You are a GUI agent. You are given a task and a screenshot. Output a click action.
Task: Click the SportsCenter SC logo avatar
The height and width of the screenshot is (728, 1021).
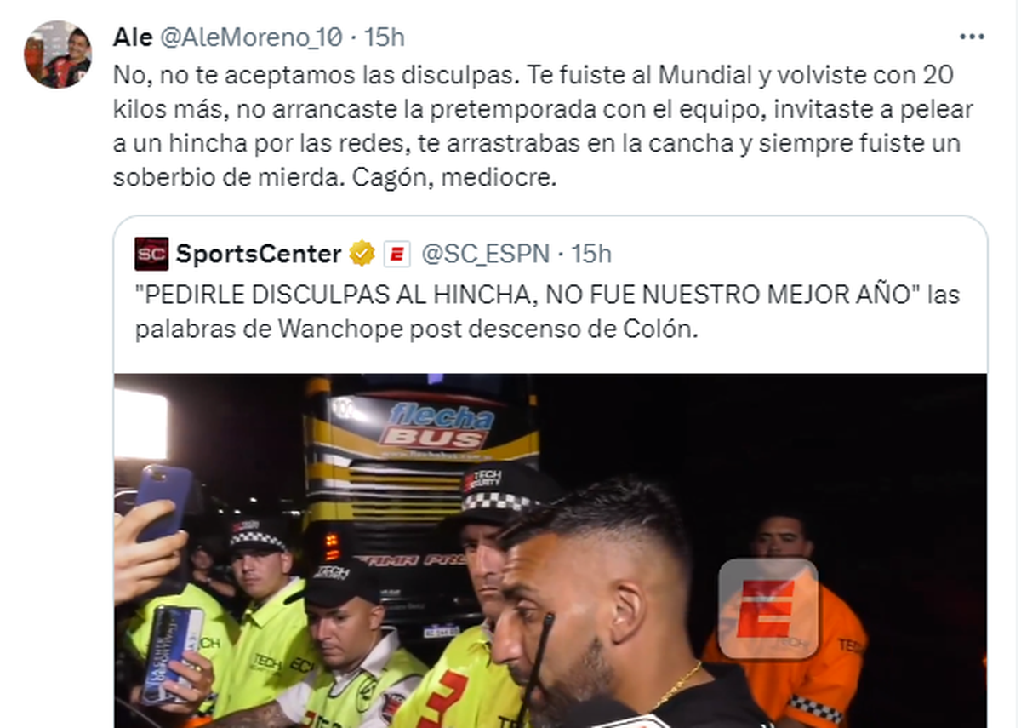[x=151, y=254]
